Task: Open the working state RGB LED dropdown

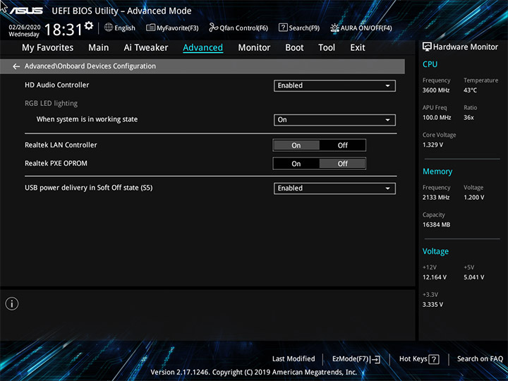Action: click(x=334, y=120)
